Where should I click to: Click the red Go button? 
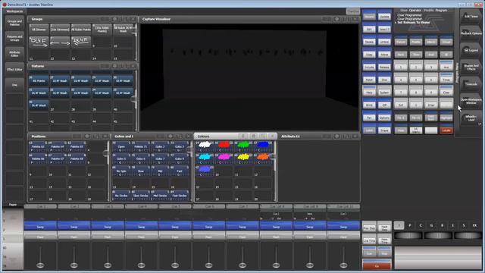click(377, 265)
